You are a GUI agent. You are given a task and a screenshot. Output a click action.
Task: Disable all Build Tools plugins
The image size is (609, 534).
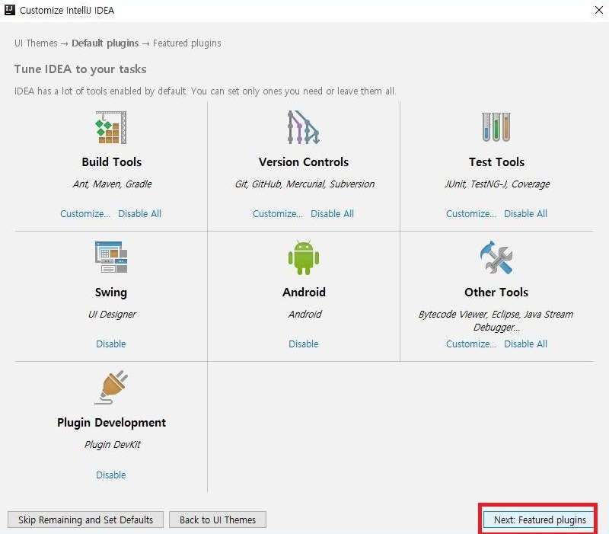(x=139, y=214)
